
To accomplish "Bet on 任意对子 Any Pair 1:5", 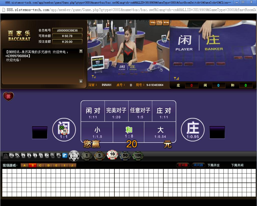I will tap(140, 111).
